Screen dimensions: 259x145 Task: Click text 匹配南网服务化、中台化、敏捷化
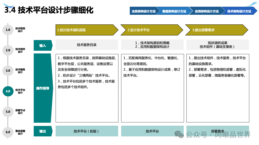point(153,58)
